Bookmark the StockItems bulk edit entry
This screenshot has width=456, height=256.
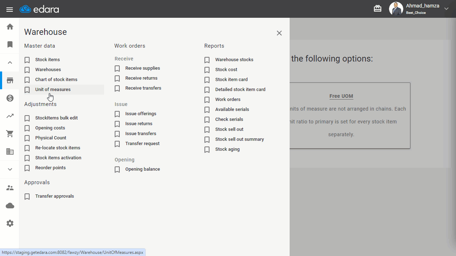coord(27,118)
